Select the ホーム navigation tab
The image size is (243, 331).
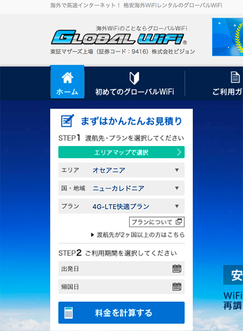pos(68,82)
